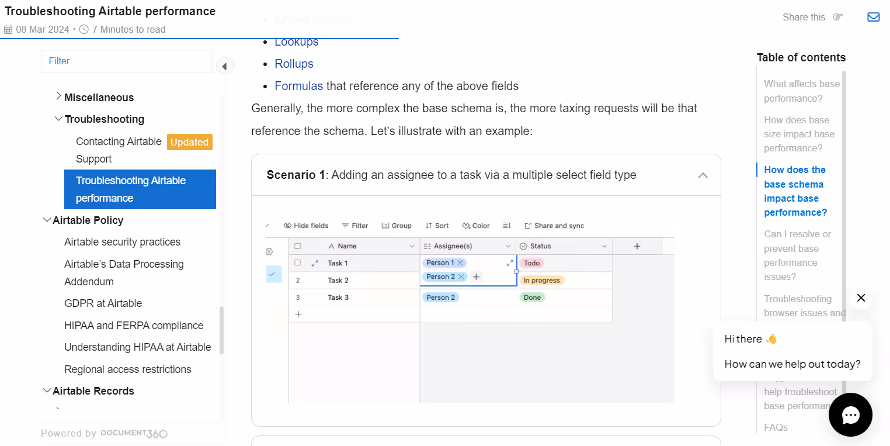Open Airtable security practices article
The image size is (890, 446).
pos(123,242)
